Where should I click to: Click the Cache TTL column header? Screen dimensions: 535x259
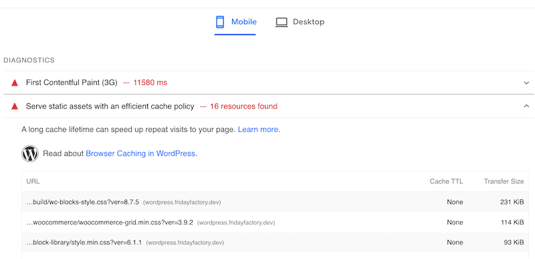446,181
